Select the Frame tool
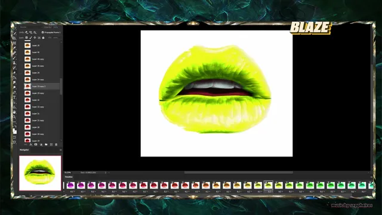The image size is (382, 215). [x=14, y=43]
